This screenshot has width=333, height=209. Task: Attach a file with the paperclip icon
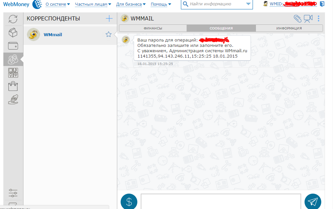(297, 18)
